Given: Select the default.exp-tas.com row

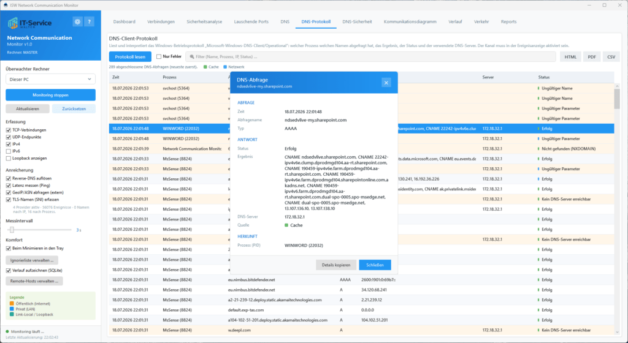Looking at the screenshot, I should click(361, 310).
